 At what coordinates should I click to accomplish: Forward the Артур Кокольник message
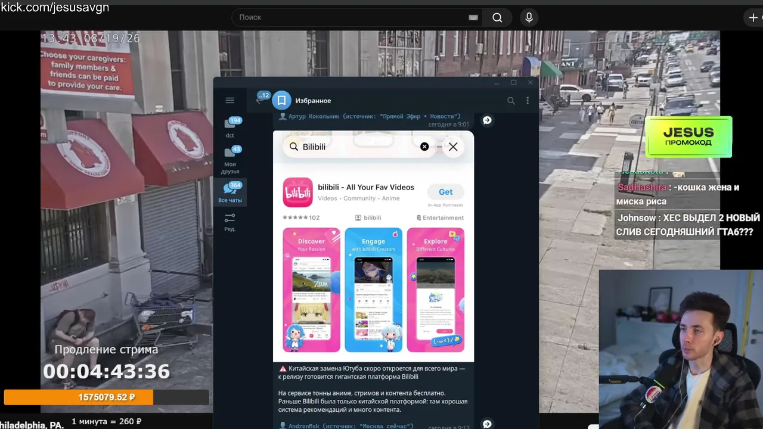[x=487, y=120]
